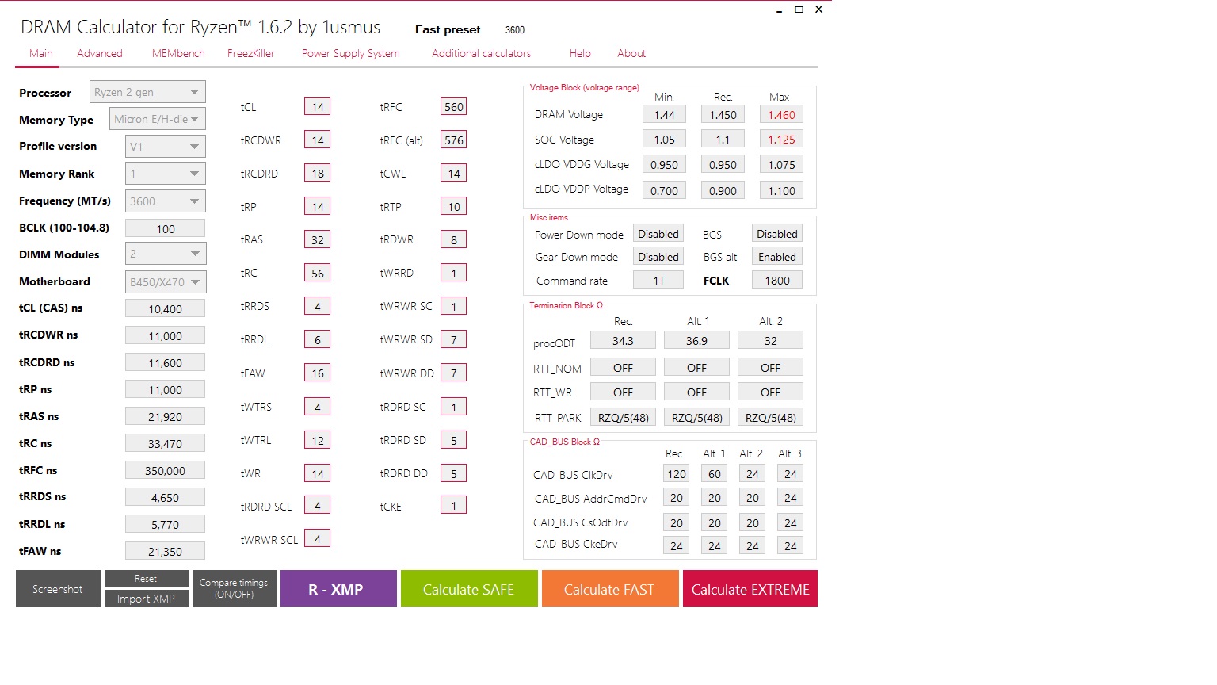Click the Calculate EXTREME button

pyautogui.click(x=750, y=589)
